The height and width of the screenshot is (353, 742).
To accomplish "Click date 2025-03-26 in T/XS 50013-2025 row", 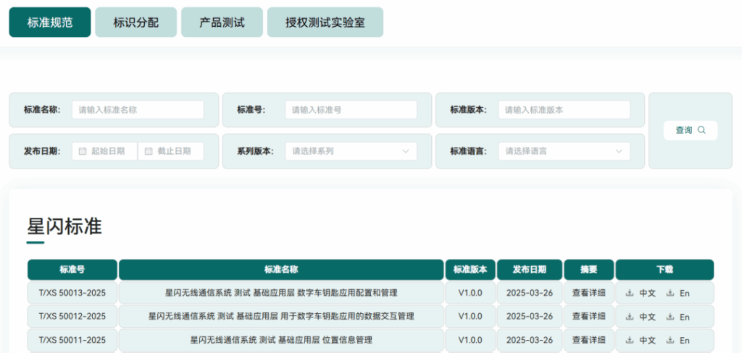I will click(x=530, y=293).
